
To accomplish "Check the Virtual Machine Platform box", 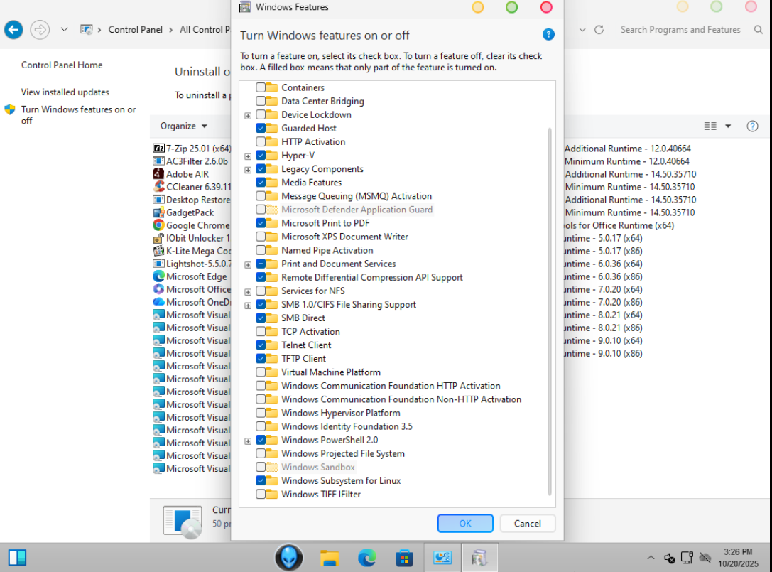I will (x=261, y=372).
